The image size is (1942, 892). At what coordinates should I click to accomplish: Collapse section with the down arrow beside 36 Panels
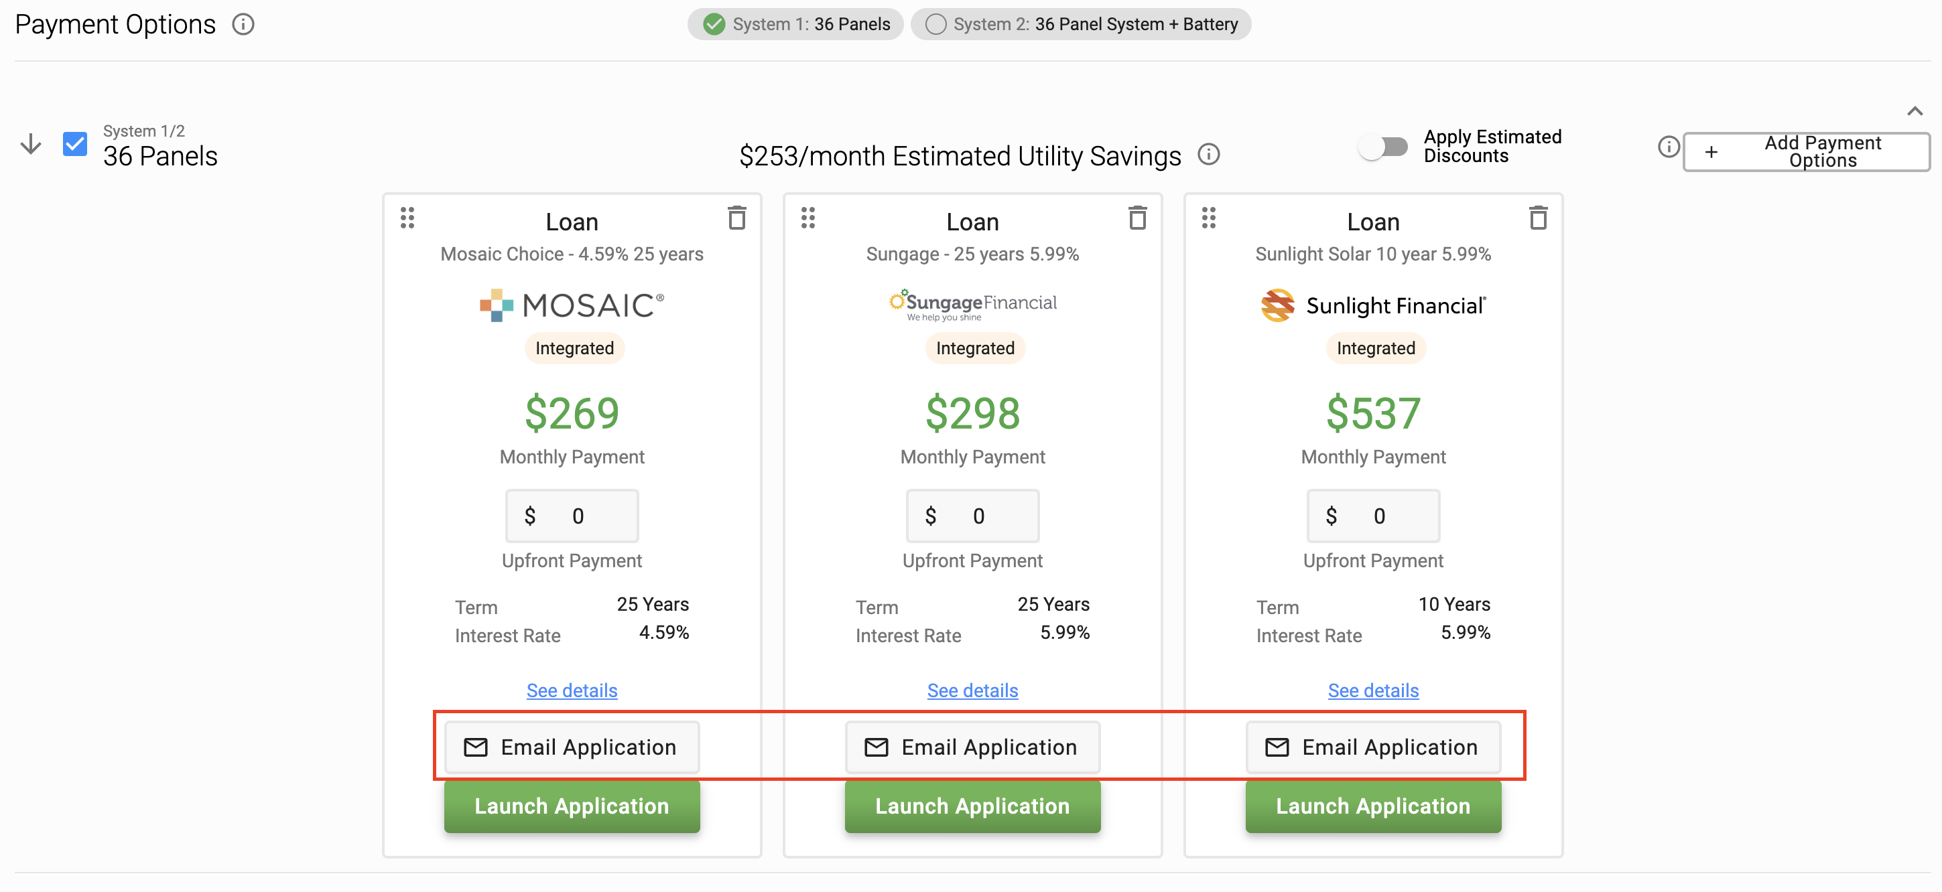click(x=31, y=144)
